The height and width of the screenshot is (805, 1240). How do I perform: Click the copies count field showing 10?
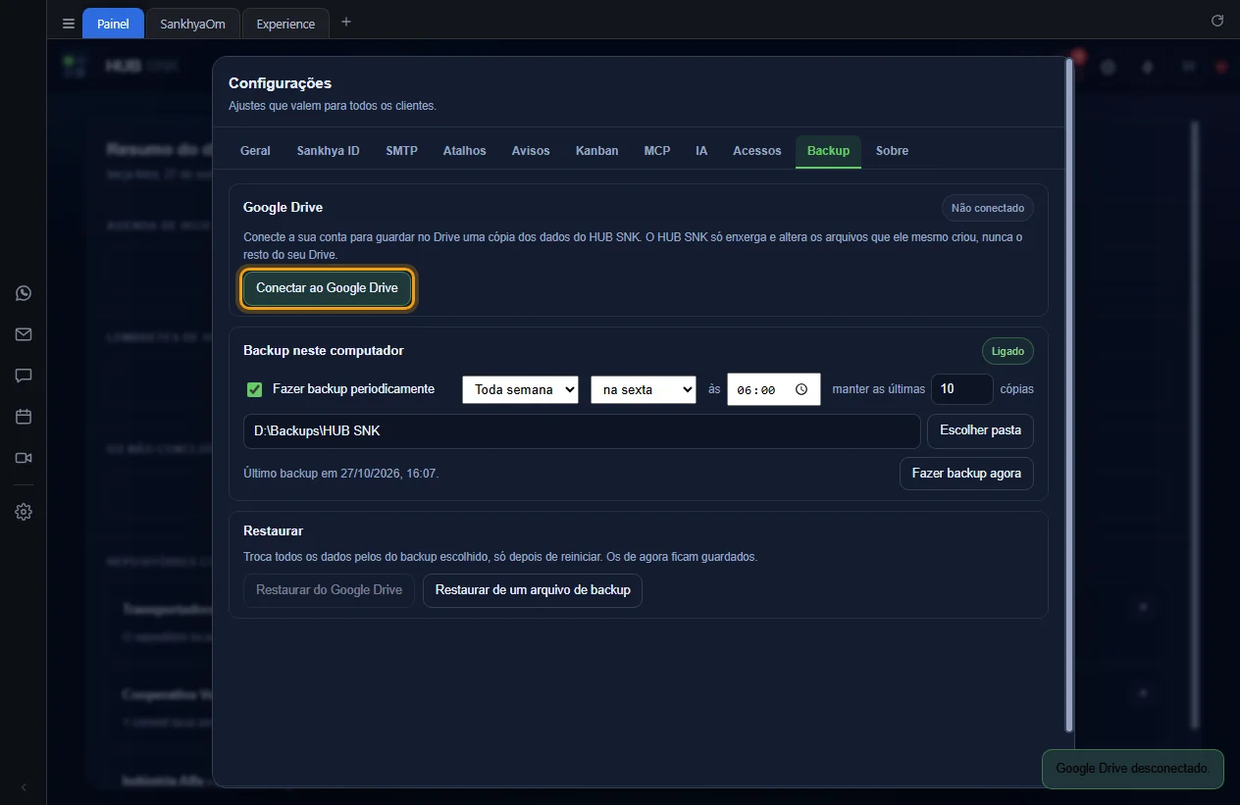[961, 389]
